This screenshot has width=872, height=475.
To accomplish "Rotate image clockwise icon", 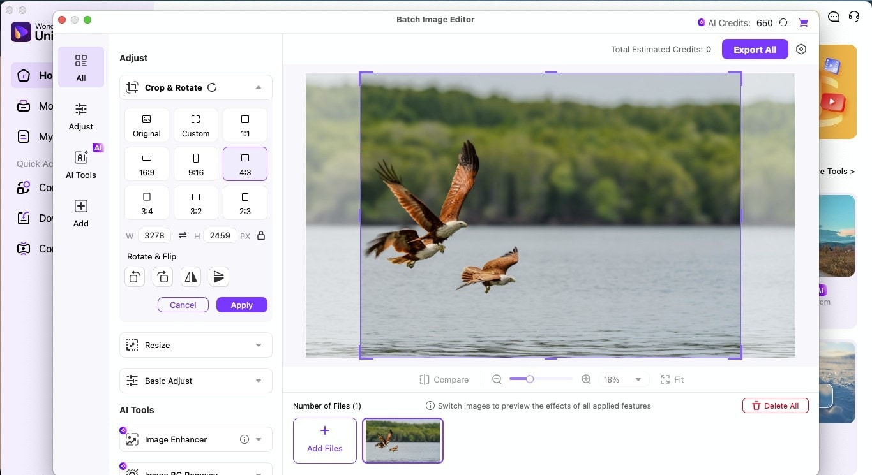I will coord(163,277).
